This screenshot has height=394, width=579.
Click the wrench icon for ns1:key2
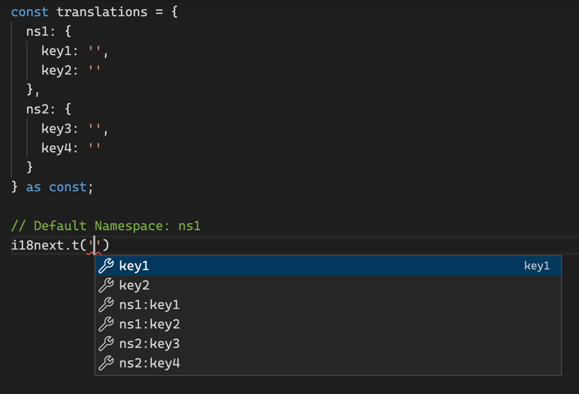tap(106, 324)
